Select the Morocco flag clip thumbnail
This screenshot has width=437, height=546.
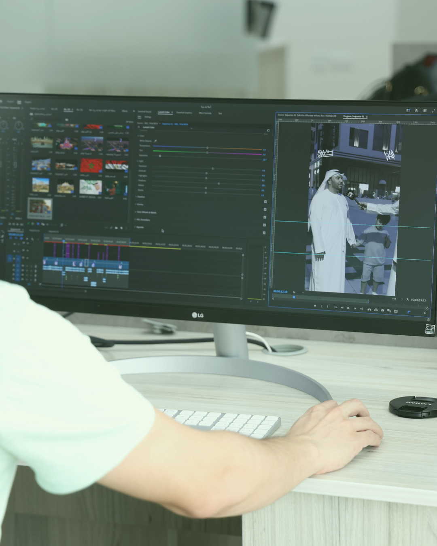[x=91, y=165]
